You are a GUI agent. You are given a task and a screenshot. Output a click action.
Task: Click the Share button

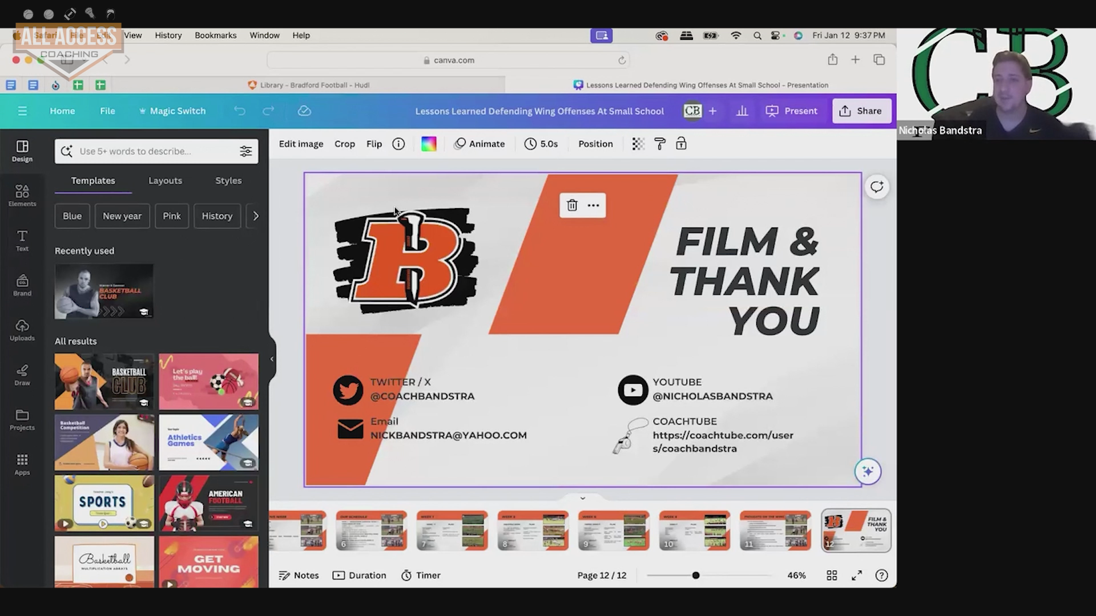coord(861,111)
